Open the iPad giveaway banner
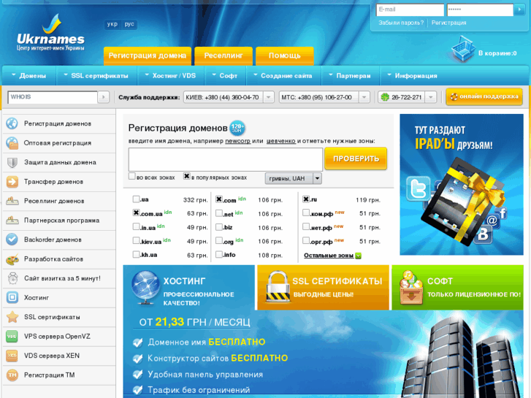Viewport: 531px width, 398px height. pos(462,184)
